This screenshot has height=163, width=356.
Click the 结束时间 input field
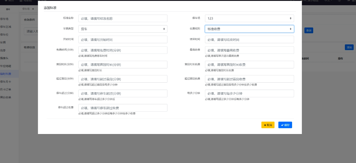point(249,39)
